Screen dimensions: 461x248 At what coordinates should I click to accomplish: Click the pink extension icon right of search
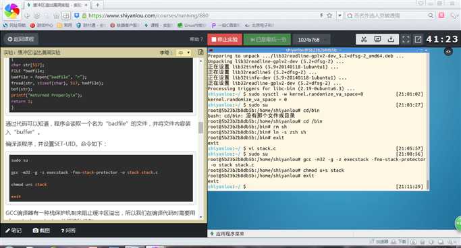pyautogui.click(x=441, y=15)
